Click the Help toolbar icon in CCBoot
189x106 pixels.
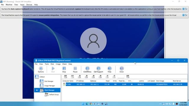coord(110,69)
